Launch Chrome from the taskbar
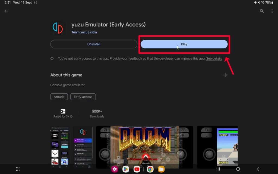This screenshot has height=174, width=278. coord(150,169)
